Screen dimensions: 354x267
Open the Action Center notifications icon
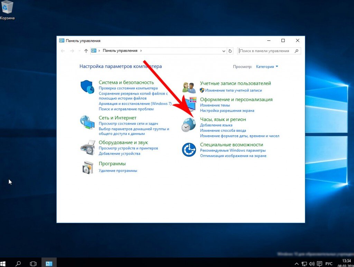[x=319, y=264]
